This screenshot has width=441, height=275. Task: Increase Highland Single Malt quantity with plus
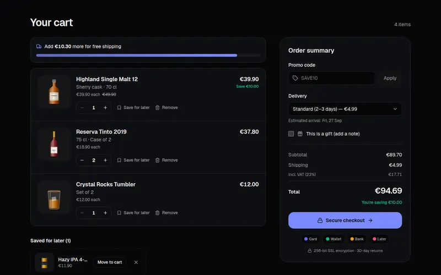click(105, 108)
